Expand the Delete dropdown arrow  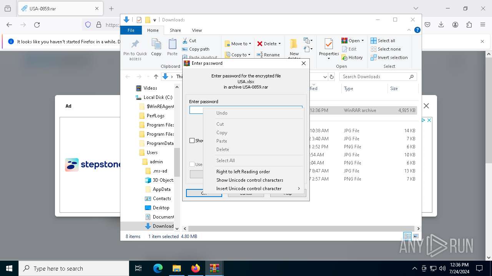click(279, 44)
